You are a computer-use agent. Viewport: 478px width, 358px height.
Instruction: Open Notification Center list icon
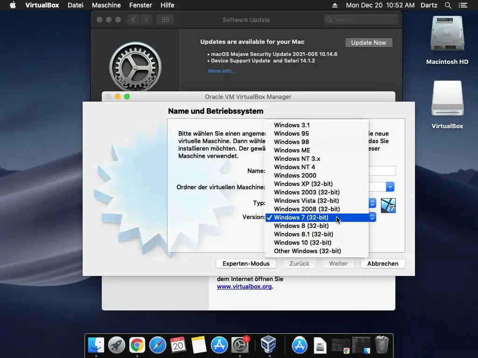click(463, 5)
